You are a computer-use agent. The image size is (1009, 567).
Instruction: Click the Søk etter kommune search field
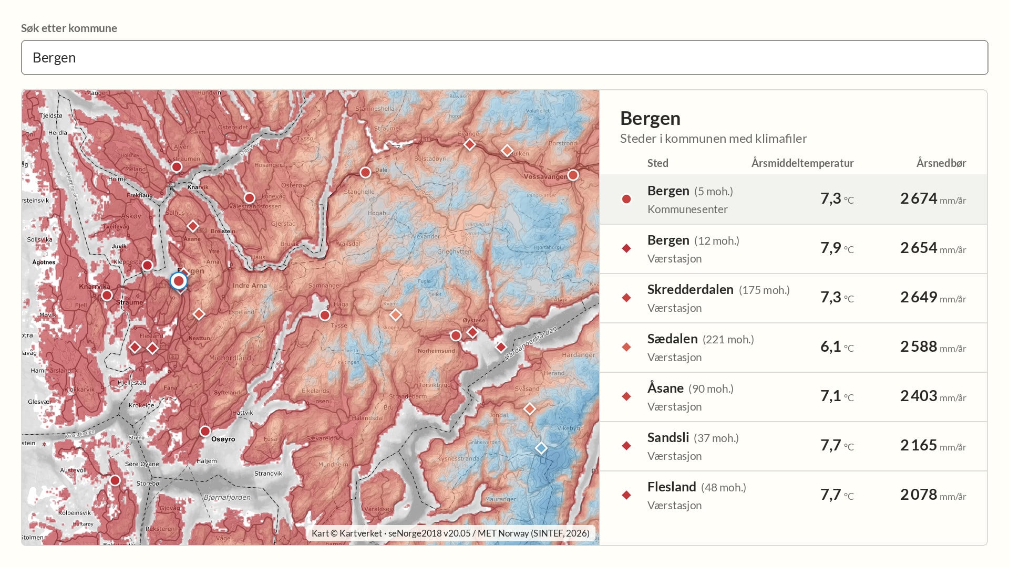pos(504,58)
